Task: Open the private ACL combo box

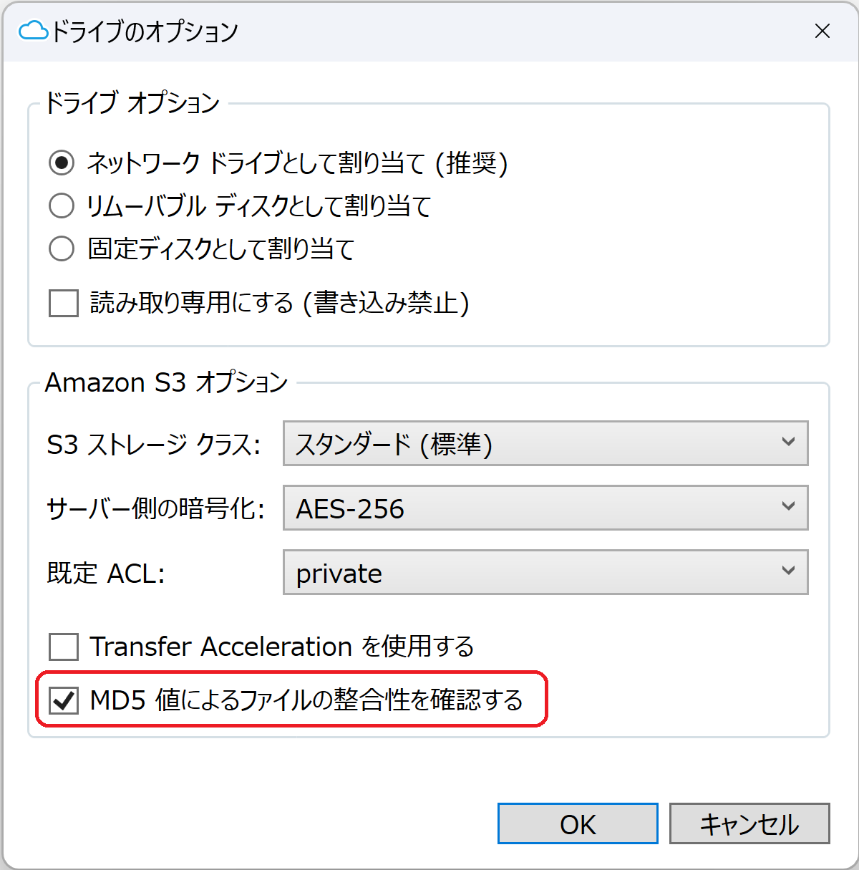Action: click(x=545, y=572)
